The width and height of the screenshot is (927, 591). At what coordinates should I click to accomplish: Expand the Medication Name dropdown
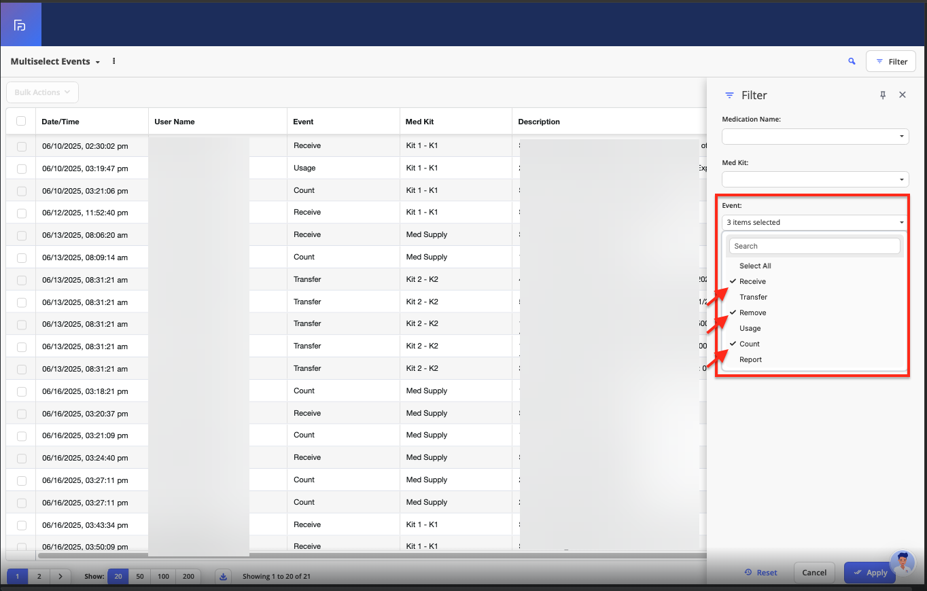(815, 137)
